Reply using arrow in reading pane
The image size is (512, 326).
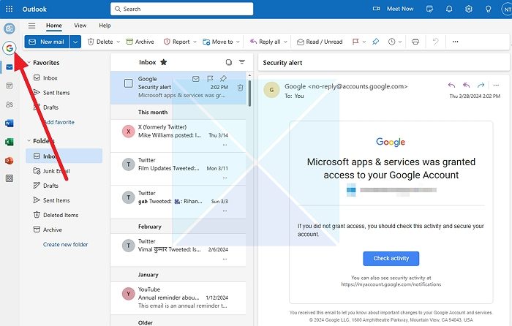coord(451,86)
